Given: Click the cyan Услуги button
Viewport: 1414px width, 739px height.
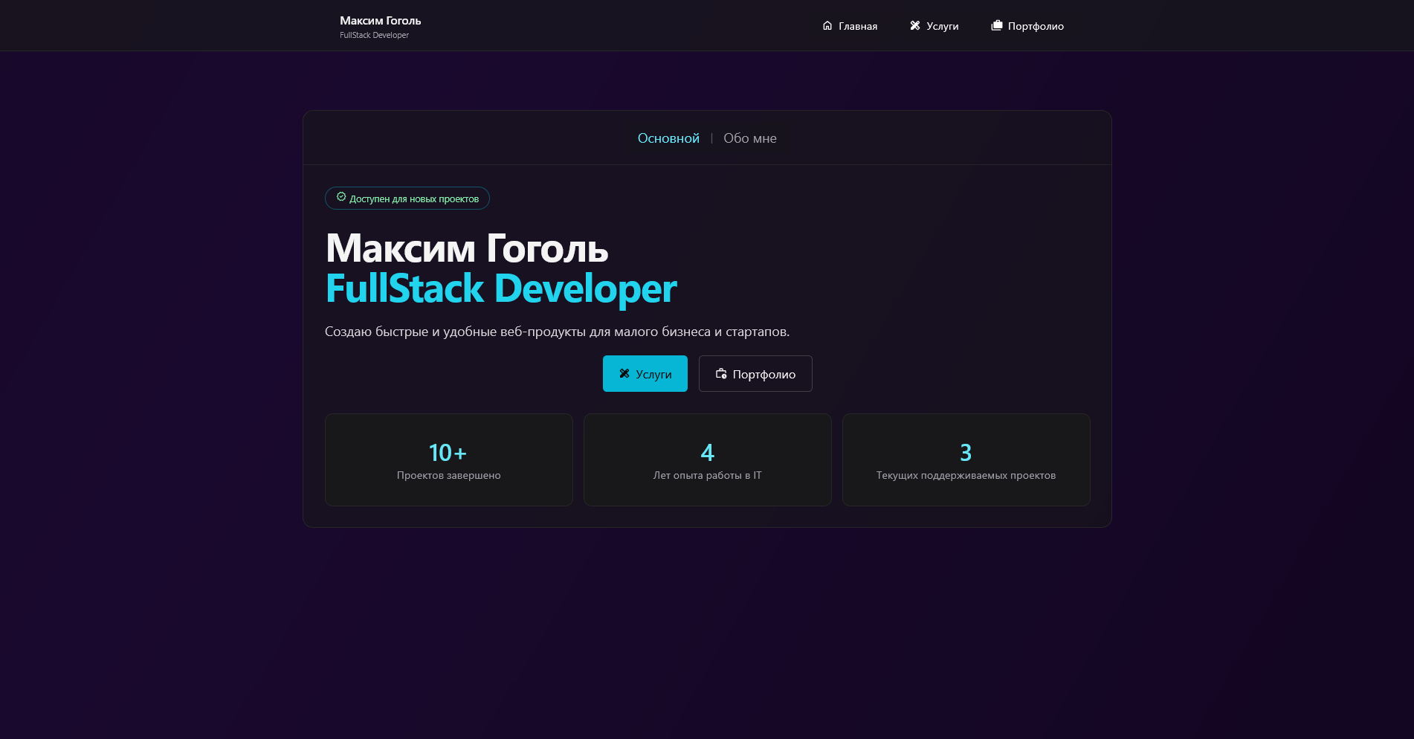Looking at the screenshot, I should pos(645,373).
